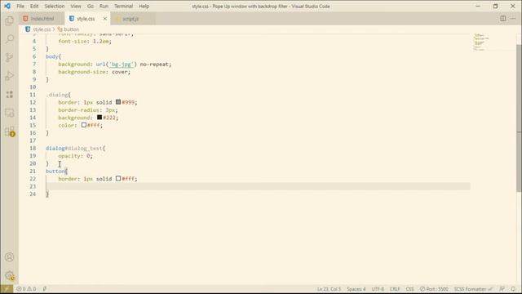
Task: Click the opacity: 0 declaration
Action: tap(76, 156)
